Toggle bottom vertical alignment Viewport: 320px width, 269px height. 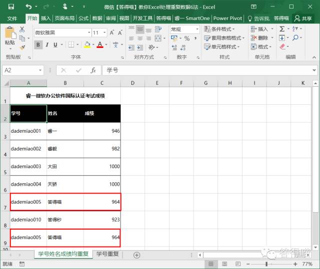(x=148, y=30)
